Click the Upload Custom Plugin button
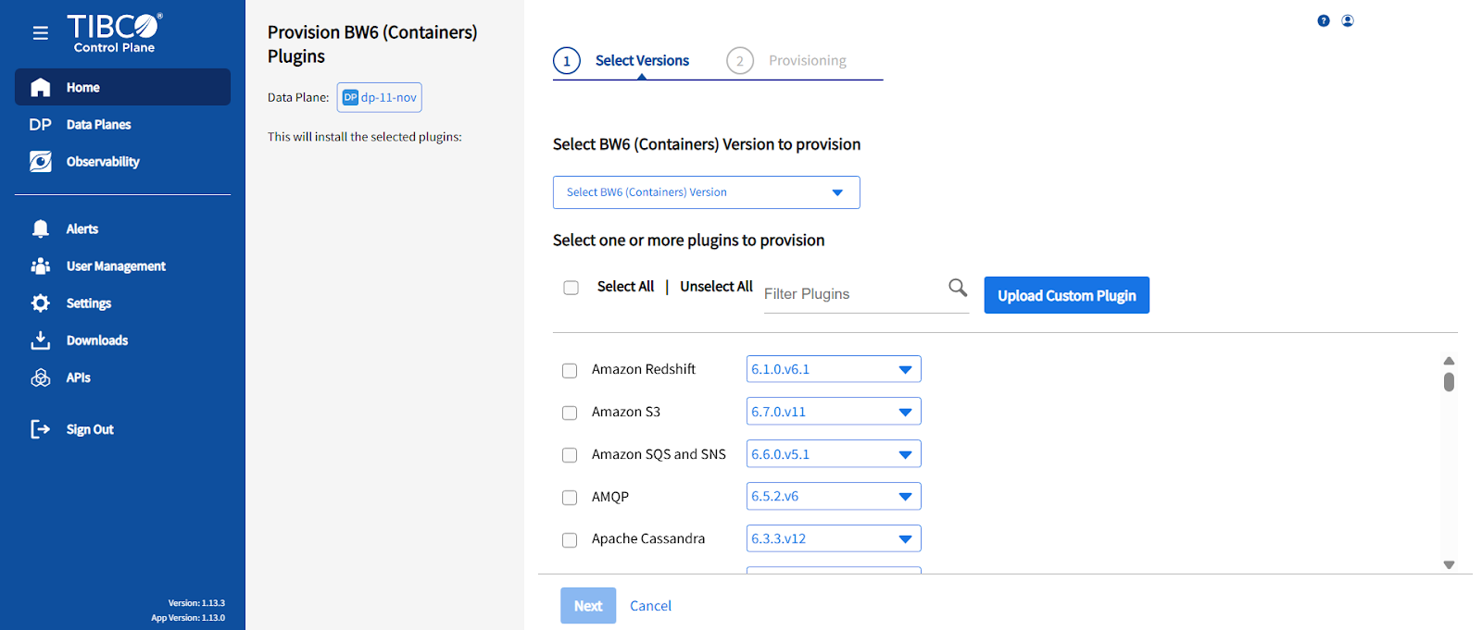This screenshot has height=630, width=1482. point(1066,296)
